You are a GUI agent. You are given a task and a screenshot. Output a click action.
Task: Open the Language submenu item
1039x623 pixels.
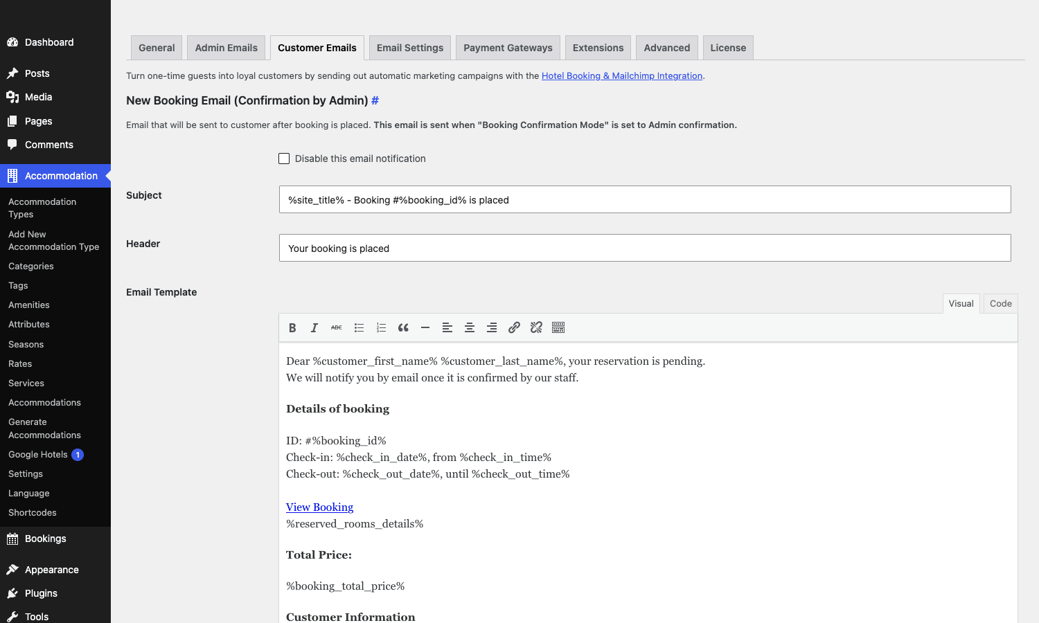[55, 494]
